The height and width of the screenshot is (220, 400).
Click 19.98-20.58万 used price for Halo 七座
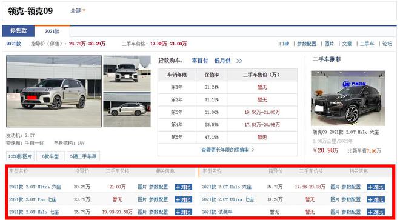(118, 212)
